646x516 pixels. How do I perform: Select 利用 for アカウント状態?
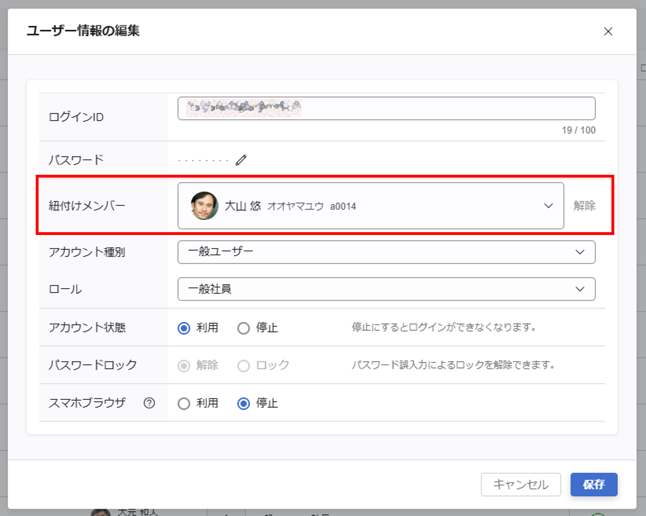click(184, 328)
